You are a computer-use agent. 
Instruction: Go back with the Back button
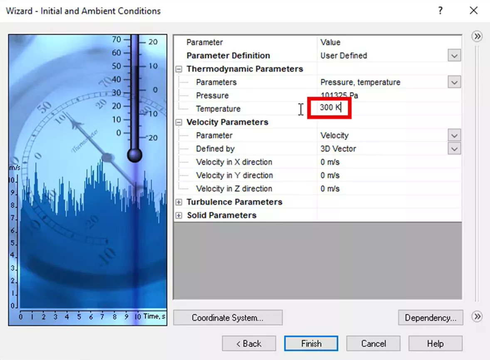tap(249, 343)
